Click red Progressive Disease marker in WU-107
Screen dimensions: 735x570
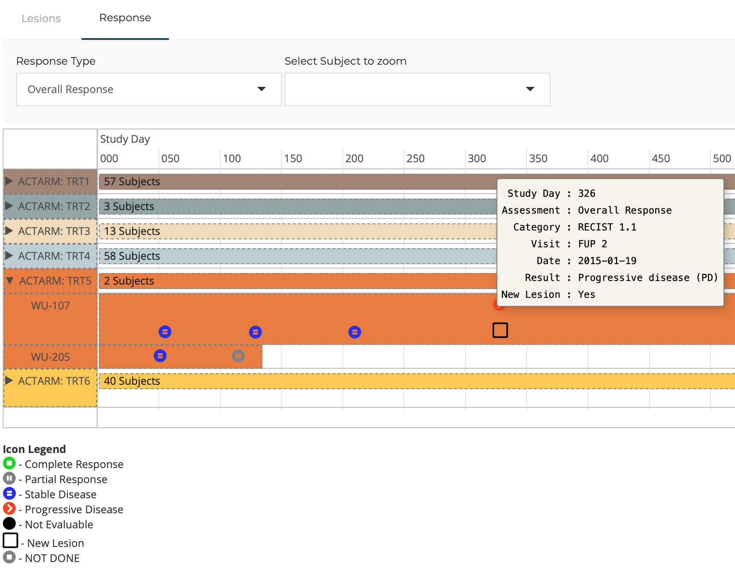pyautogui.click(x=495, y=307)
